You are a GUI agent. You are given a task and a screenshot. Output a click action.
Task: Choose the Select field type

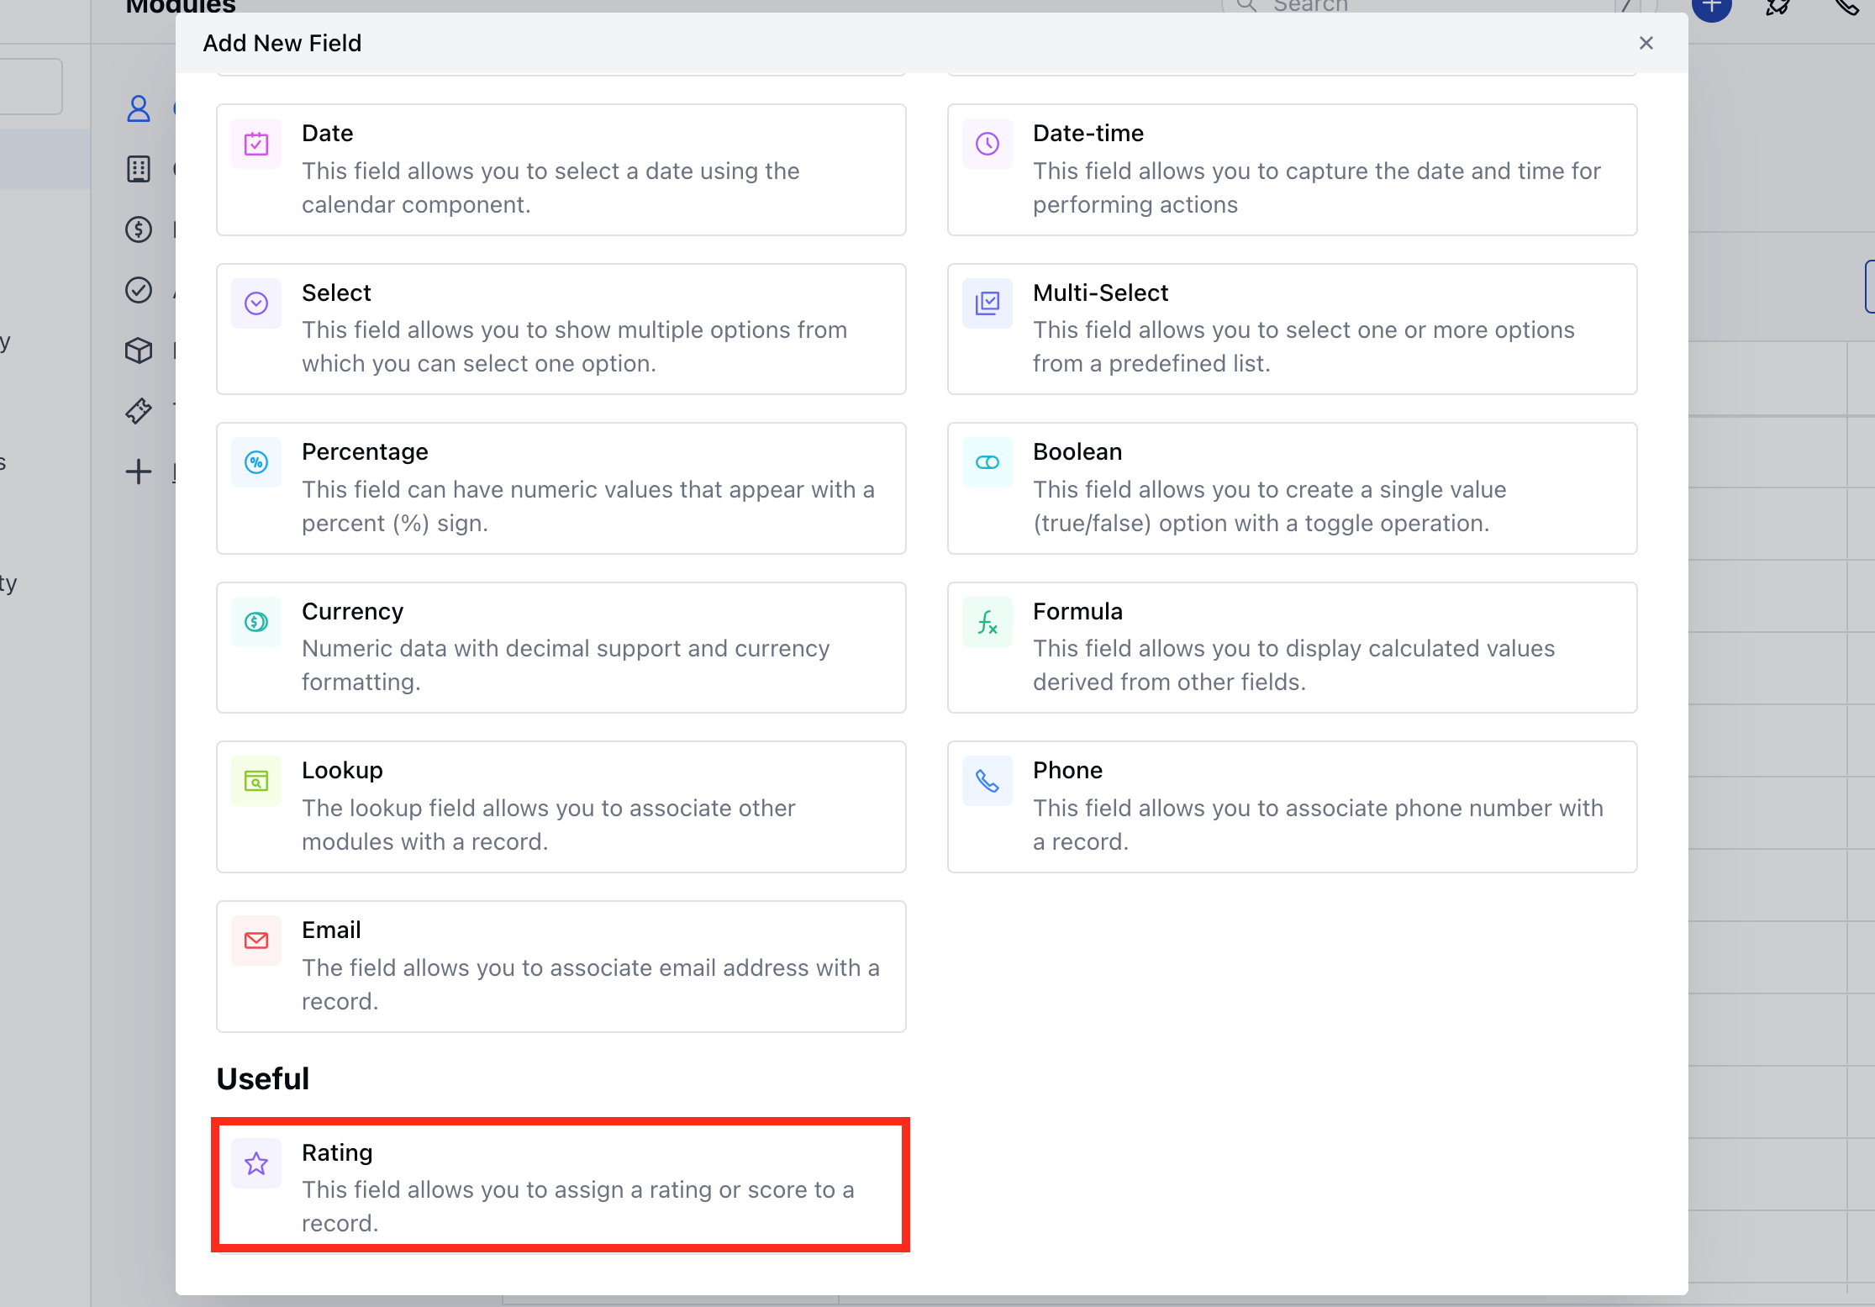coord(561,329)
